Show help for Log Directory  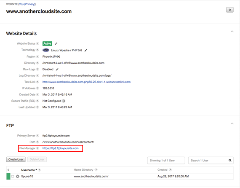click(x=37, y=75)
